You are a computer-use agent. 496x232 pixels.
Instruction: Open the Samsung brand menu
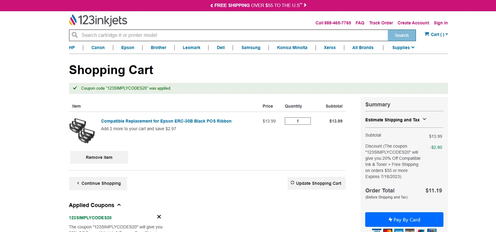tap(251, 48)
